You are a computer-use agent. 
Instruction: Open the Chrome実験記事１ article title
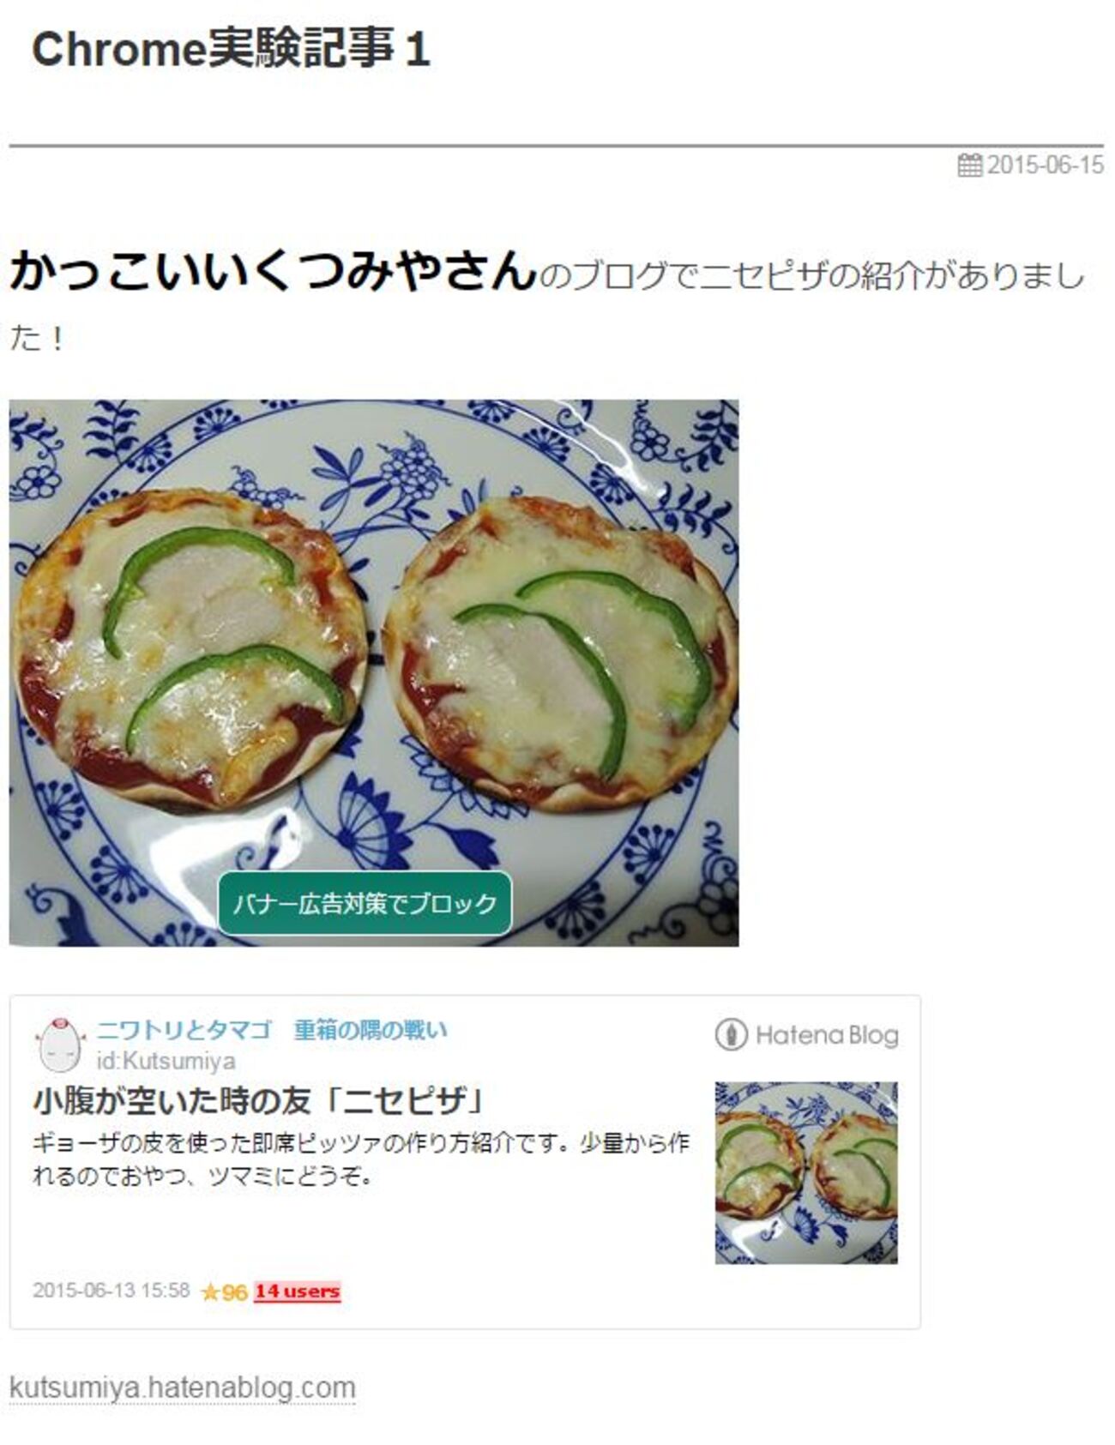(231, 49)
